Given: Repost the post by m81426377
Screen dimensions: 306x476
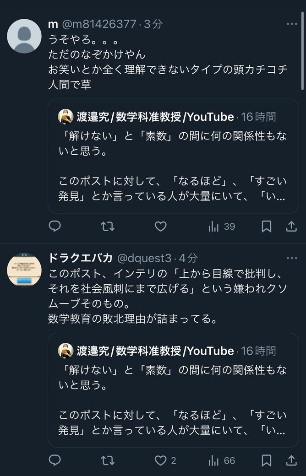Looking at the screenshot, I should tap(108, 226).
